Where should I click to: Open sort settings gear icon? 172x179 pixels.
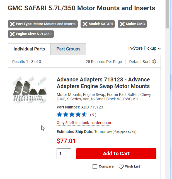154,62
